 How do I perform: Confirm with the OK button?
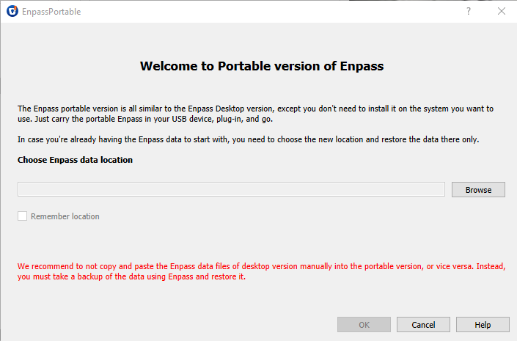pos(364,325)
